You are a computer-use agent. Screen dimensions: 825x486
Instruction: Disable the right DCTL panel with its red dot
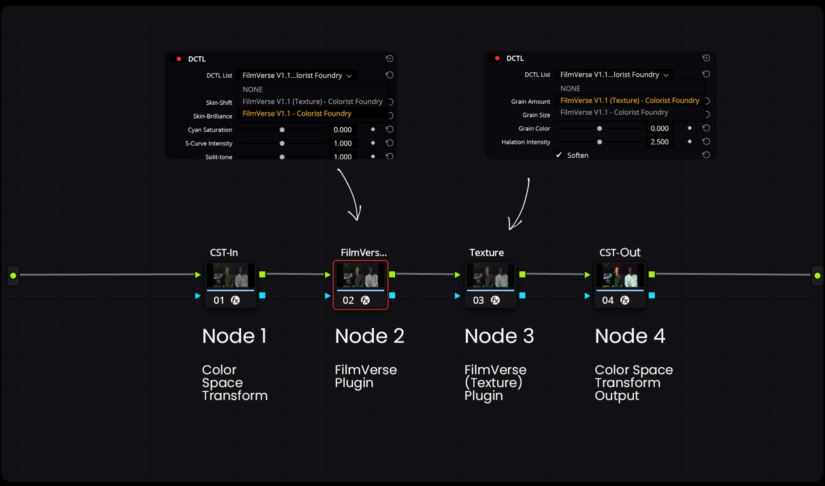coord(497,58)
